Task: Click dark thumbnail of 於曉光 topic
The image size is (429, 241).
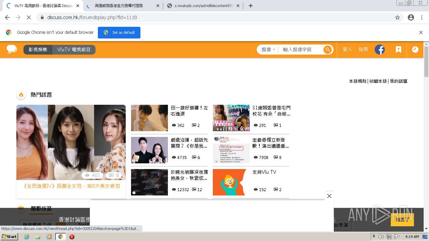Action: [149, 182]
